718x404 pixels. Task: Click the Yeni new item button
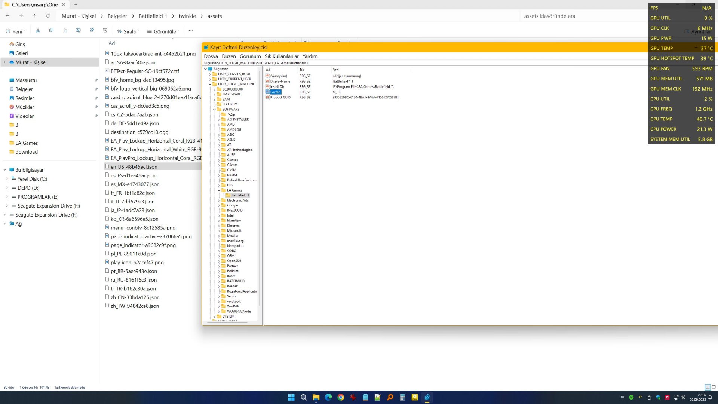click(x=16, y=31)
